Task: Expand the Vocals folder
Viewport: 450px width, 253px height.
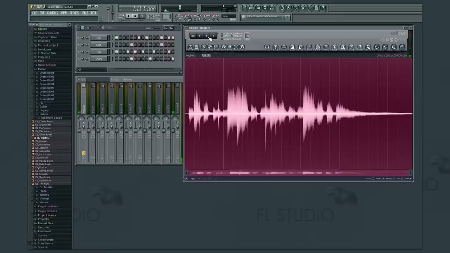Action: 44,202
